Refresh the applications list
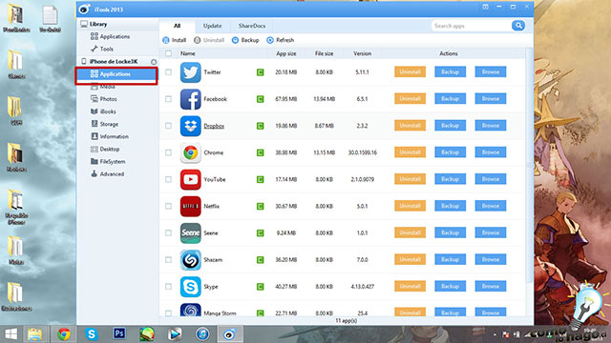 tap(280, 40)
